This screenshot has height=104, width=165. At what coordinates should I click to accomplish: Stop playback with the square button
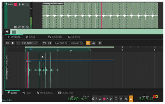point(116,99)
